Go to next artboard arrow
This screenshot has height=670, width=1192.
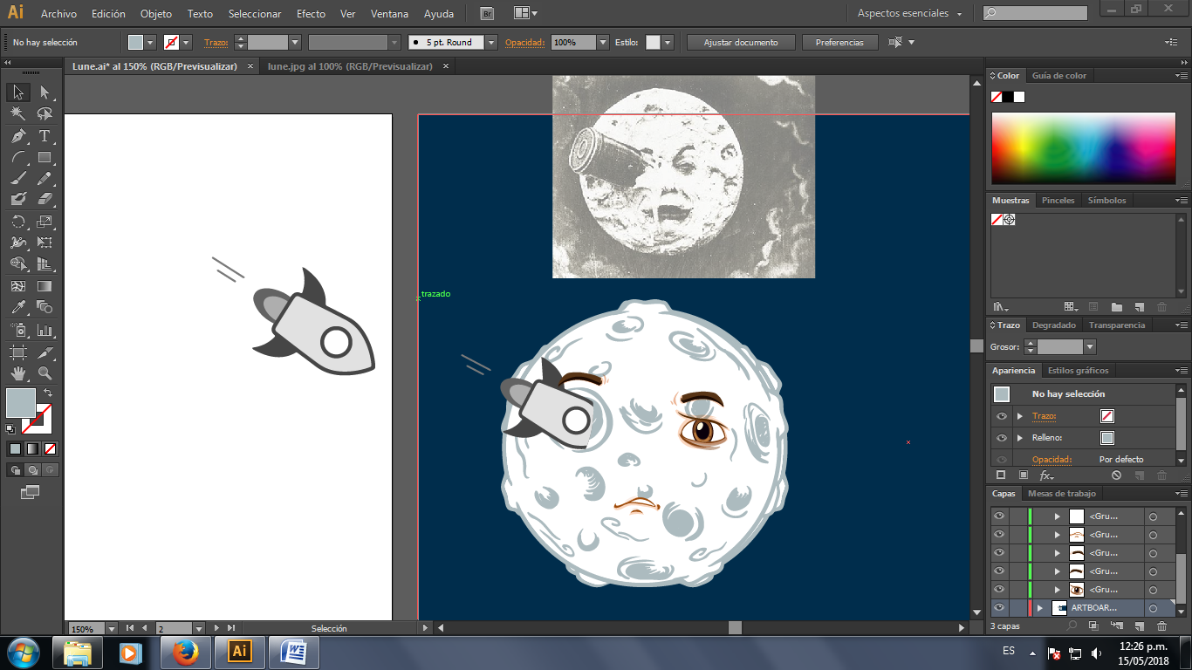click(217, 628)
